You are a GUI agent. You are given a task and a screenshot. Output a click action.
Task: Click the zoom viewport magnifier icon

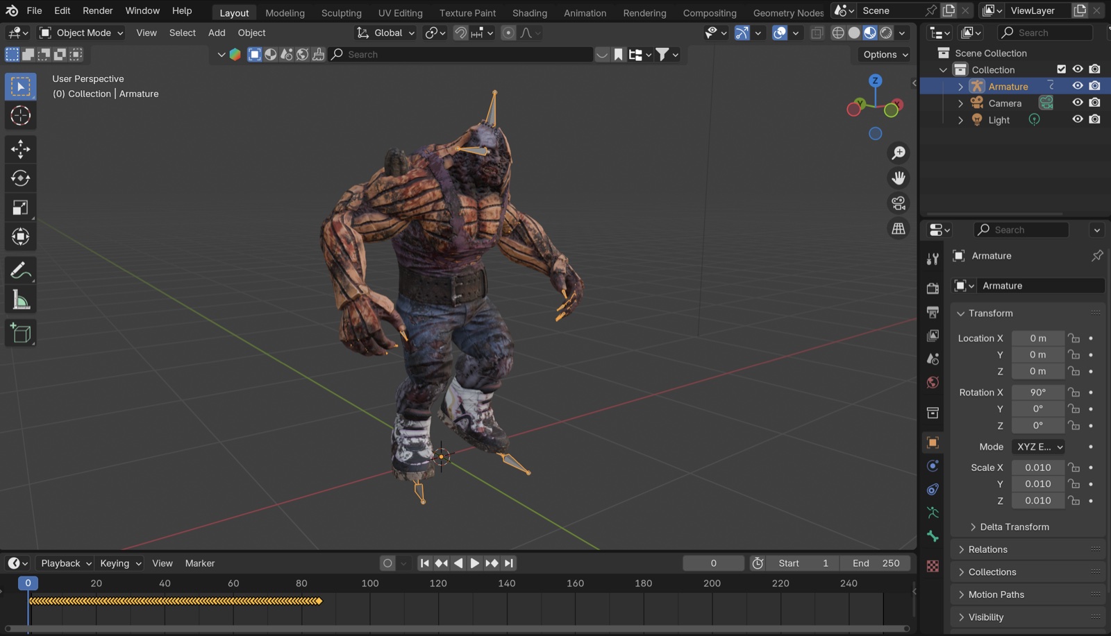coord(899,153)
